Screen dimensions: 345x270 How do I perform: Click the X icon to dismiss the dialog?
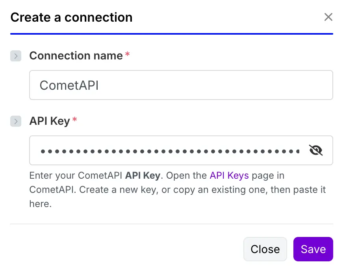[x=328, y=17]
